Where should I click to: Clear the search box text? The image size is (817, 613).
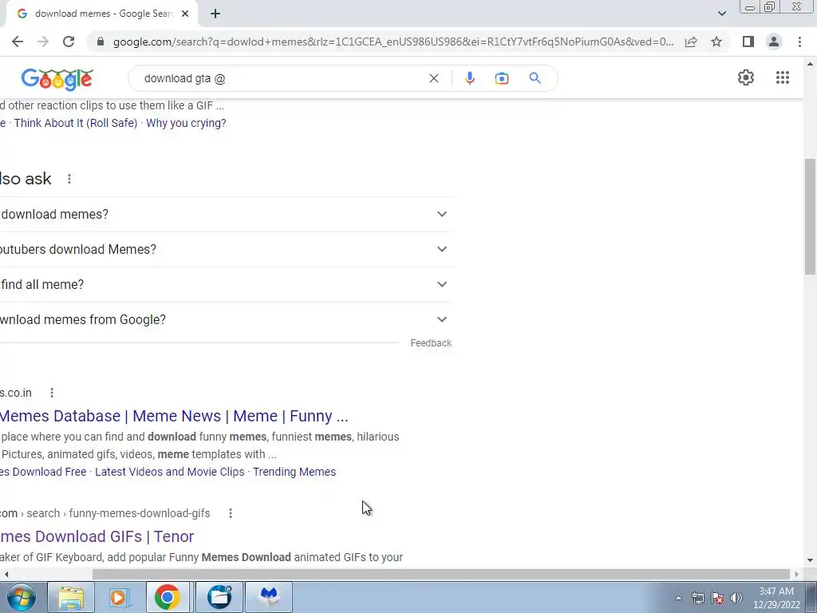[x=433, y=78]
